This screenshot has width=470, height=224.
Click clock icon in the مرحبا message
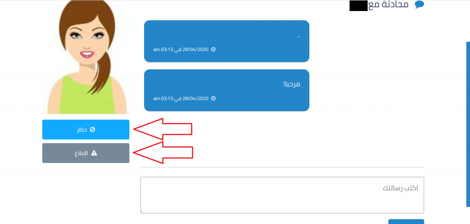tap(213, 98)
